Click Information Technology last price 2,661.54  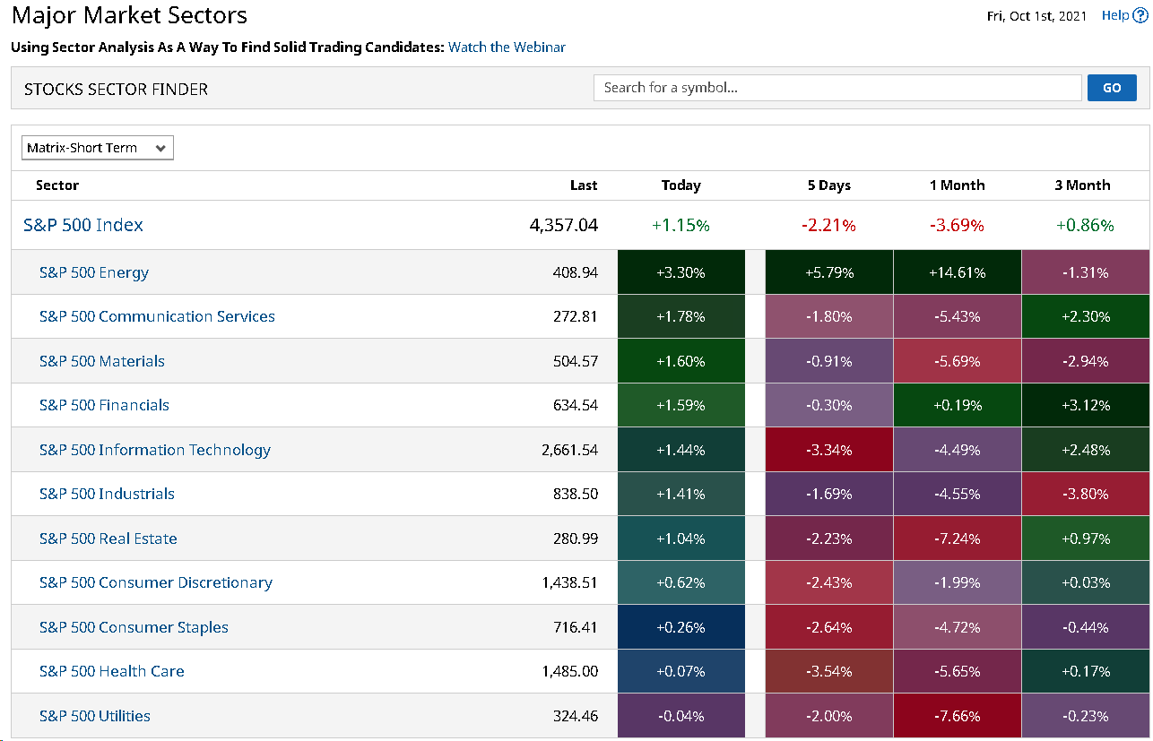point(570,450)
